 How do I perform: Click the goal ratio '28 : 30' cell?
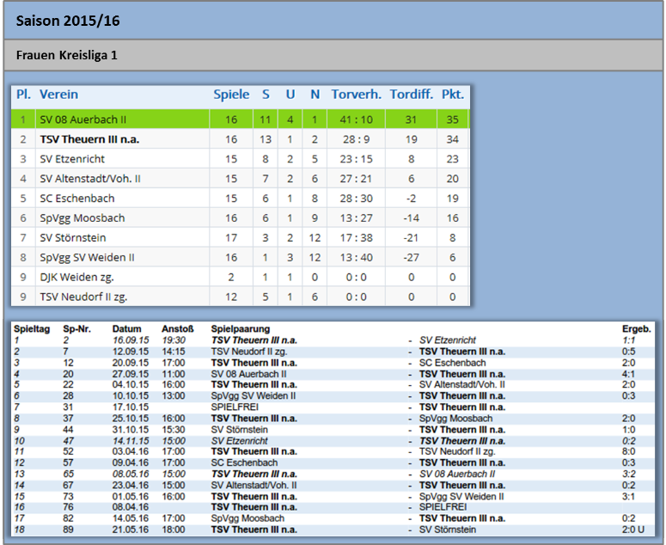(357, 199)
